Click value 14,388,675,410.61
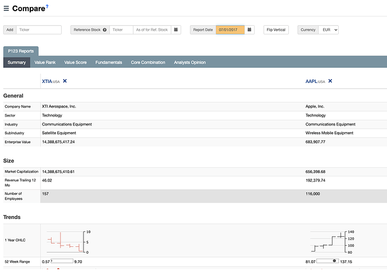 pyautogui.click(x=58, y=172)
